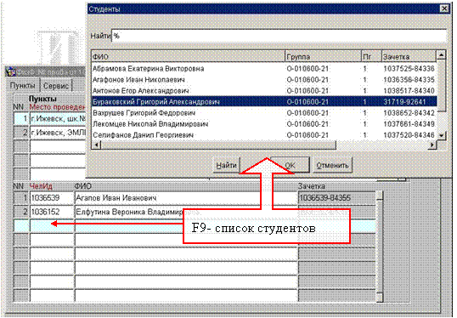457x318 pixels.
Task: Click empty ЧелИд cell in highlighted third row
Action: (x=52, y=225)
